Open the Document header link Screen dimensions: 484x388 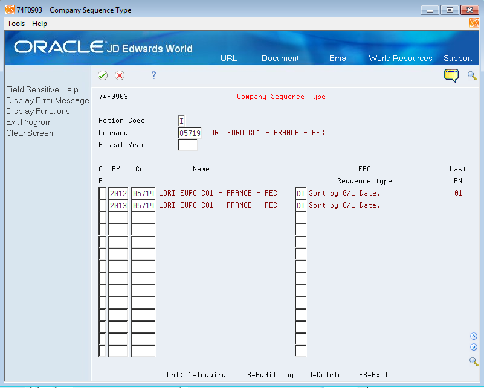tap(280, 58)
